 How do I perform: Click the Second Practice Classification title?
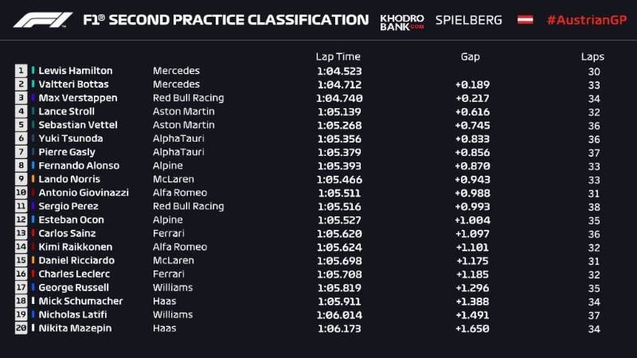225,20
